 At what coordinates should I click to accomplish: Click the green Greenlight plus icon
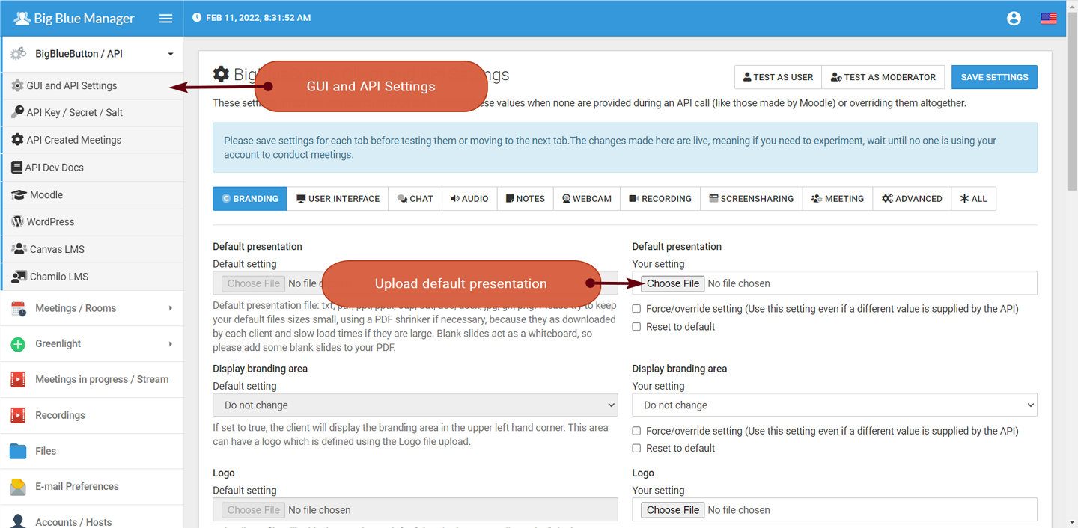tap(18, 344)
